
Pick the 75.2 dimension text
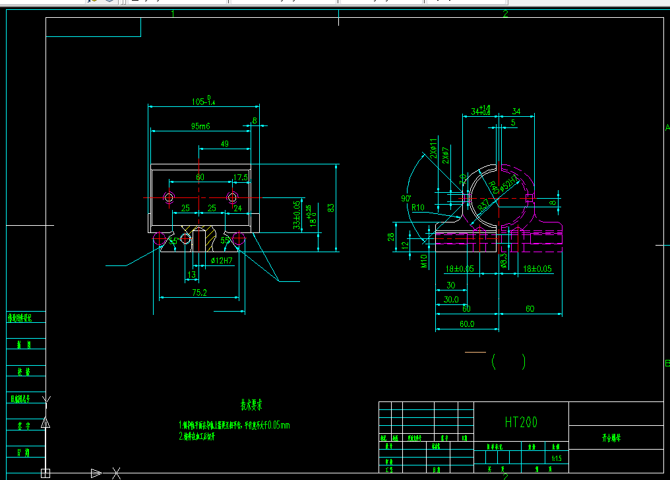pos(200,292)
